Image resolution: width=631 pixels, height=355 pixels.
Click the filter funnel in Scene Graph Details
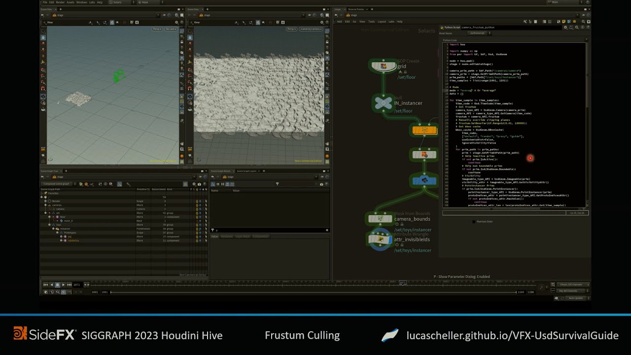pos(278,184)
